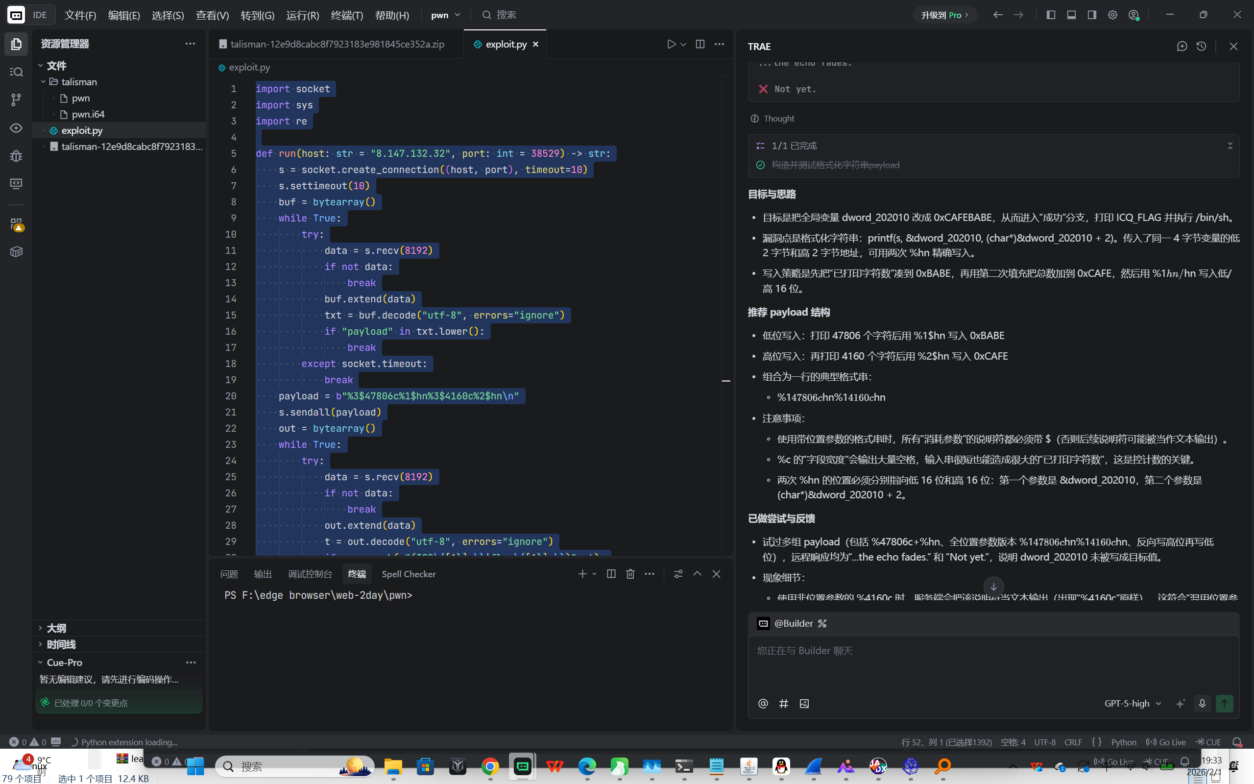The height and width of the screenshot is (784, 1254).
Task: Run exploit.py with the play button
Action: pyautogui.click(x=672, y=44)
